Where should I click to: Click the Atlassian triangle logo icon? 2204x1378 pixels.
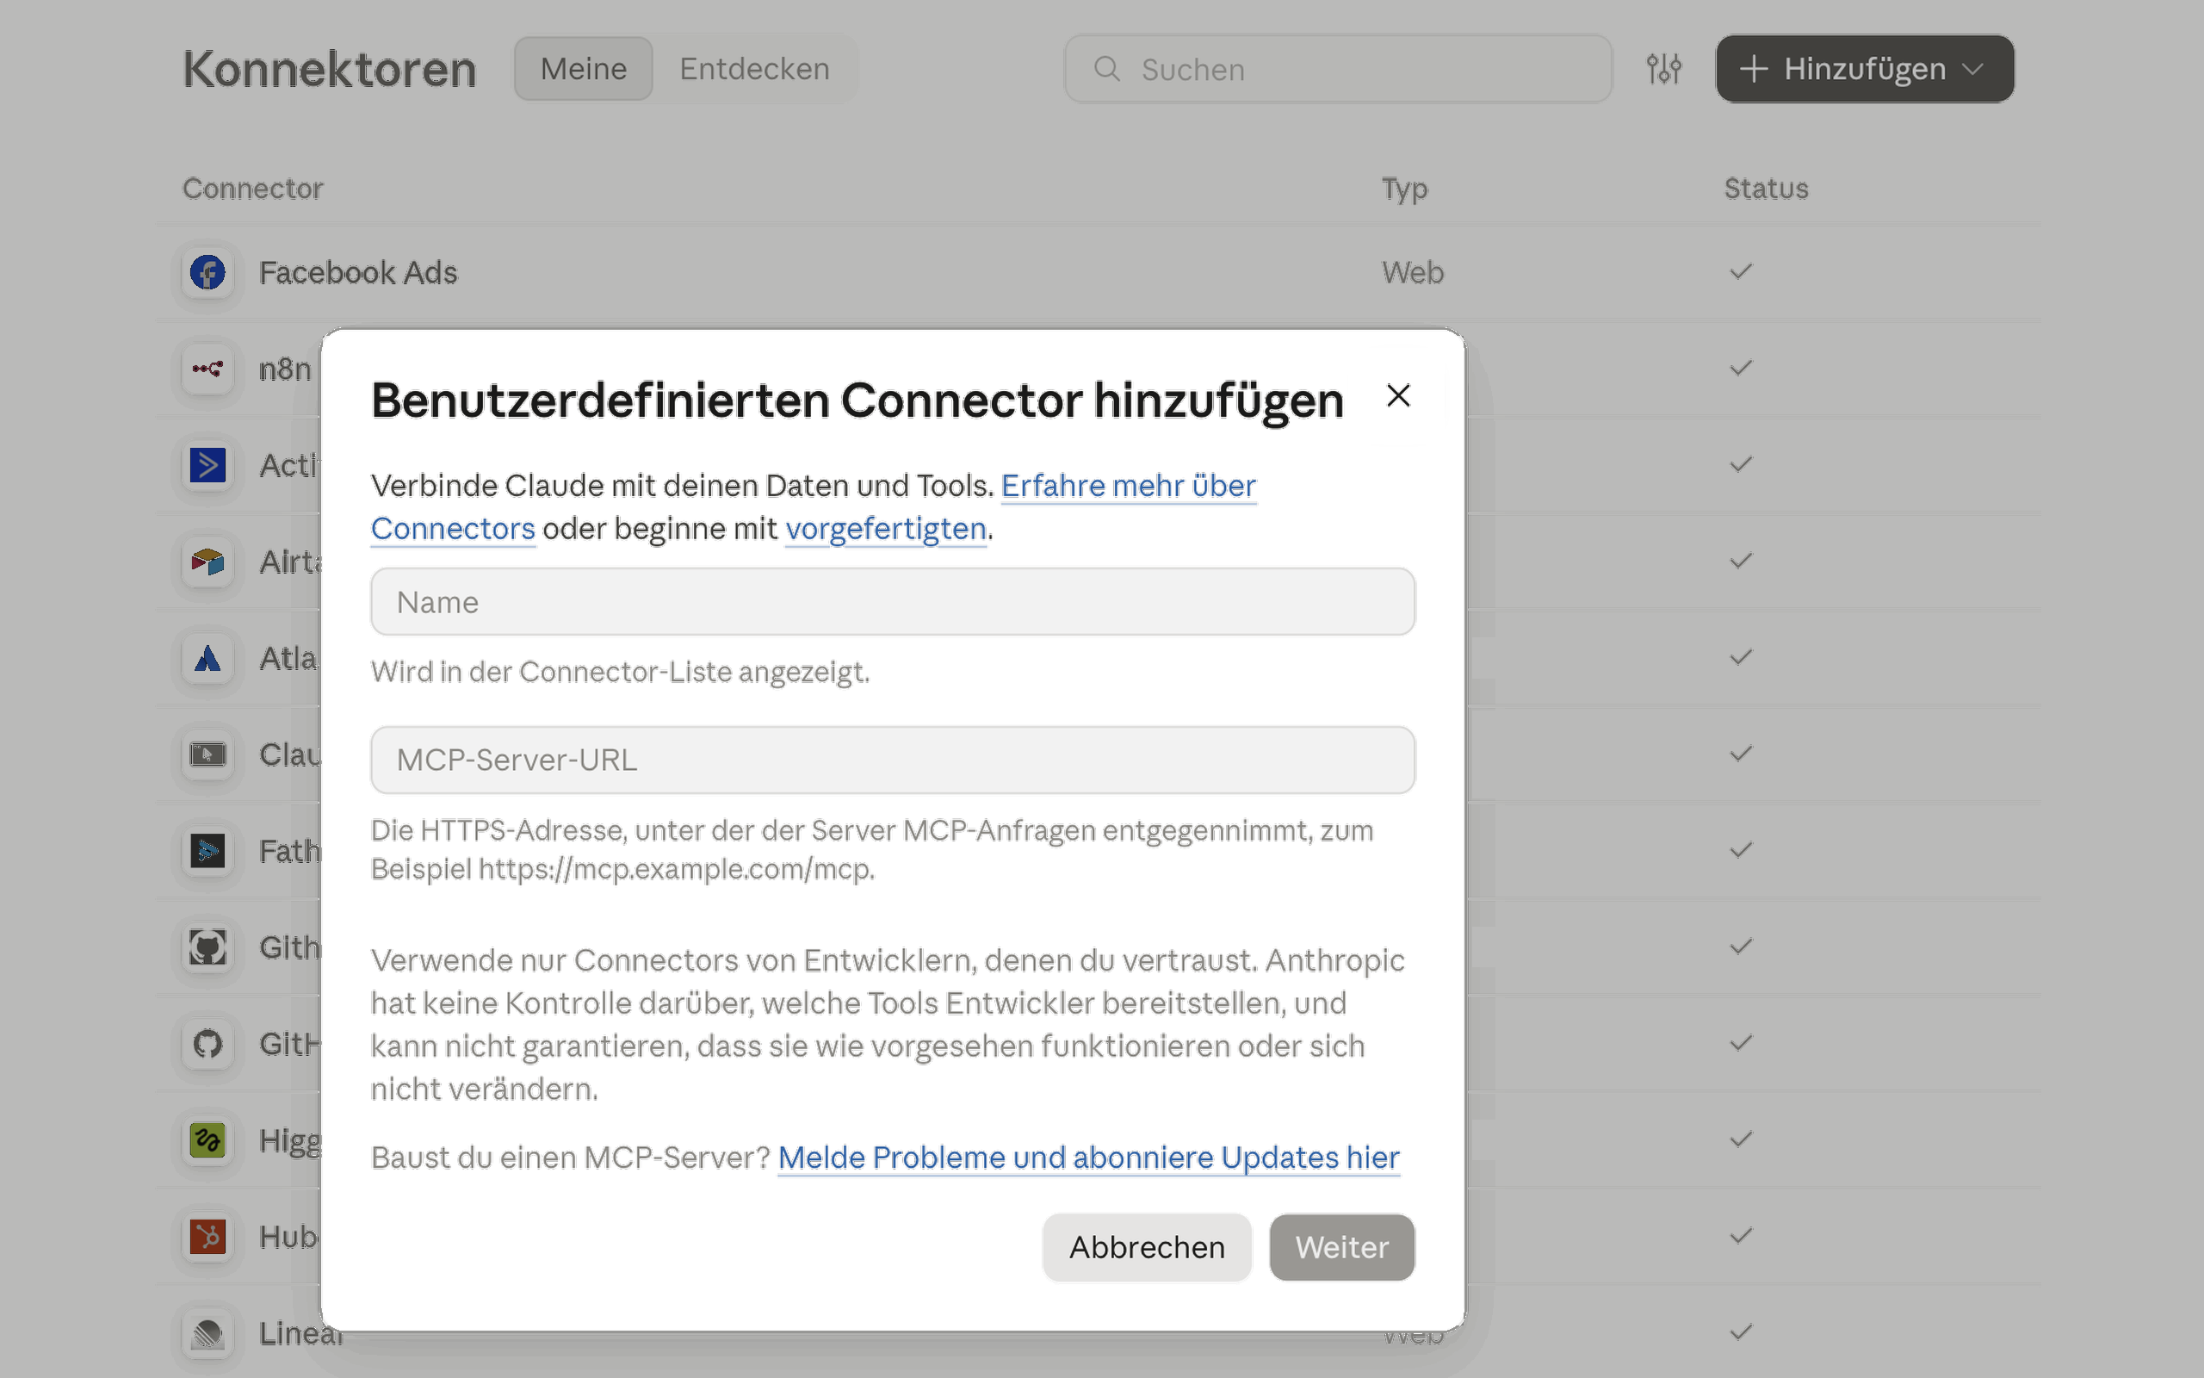(207, 658)
